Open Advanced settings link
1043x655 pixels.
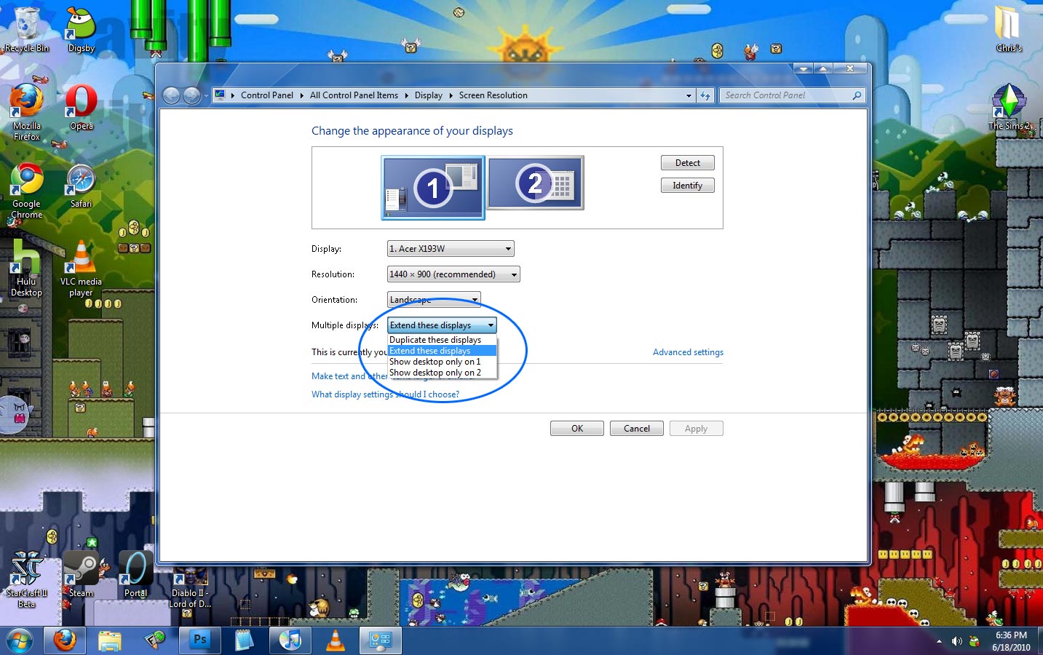(688, 352)
